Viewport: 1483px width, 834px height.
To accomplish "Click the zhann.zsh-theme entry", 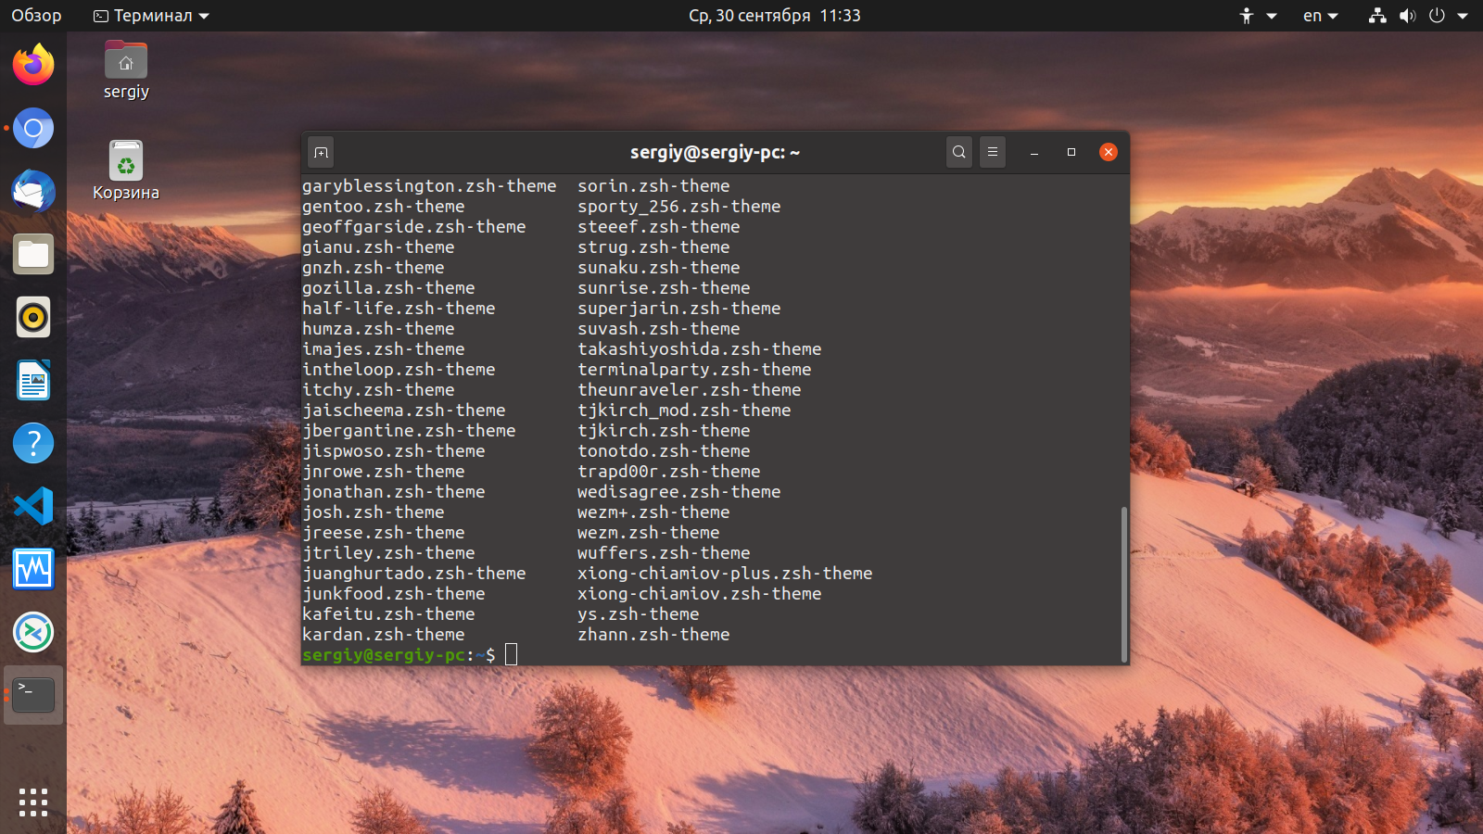I will click(653, 635).
